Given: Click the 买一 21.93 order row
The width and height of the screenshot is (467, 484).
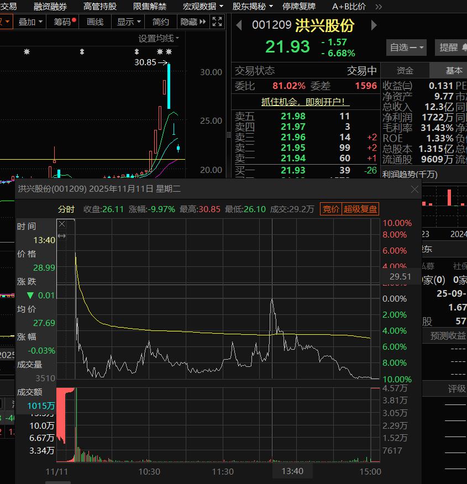Looking at the screenshot, I should coord(306,170).
